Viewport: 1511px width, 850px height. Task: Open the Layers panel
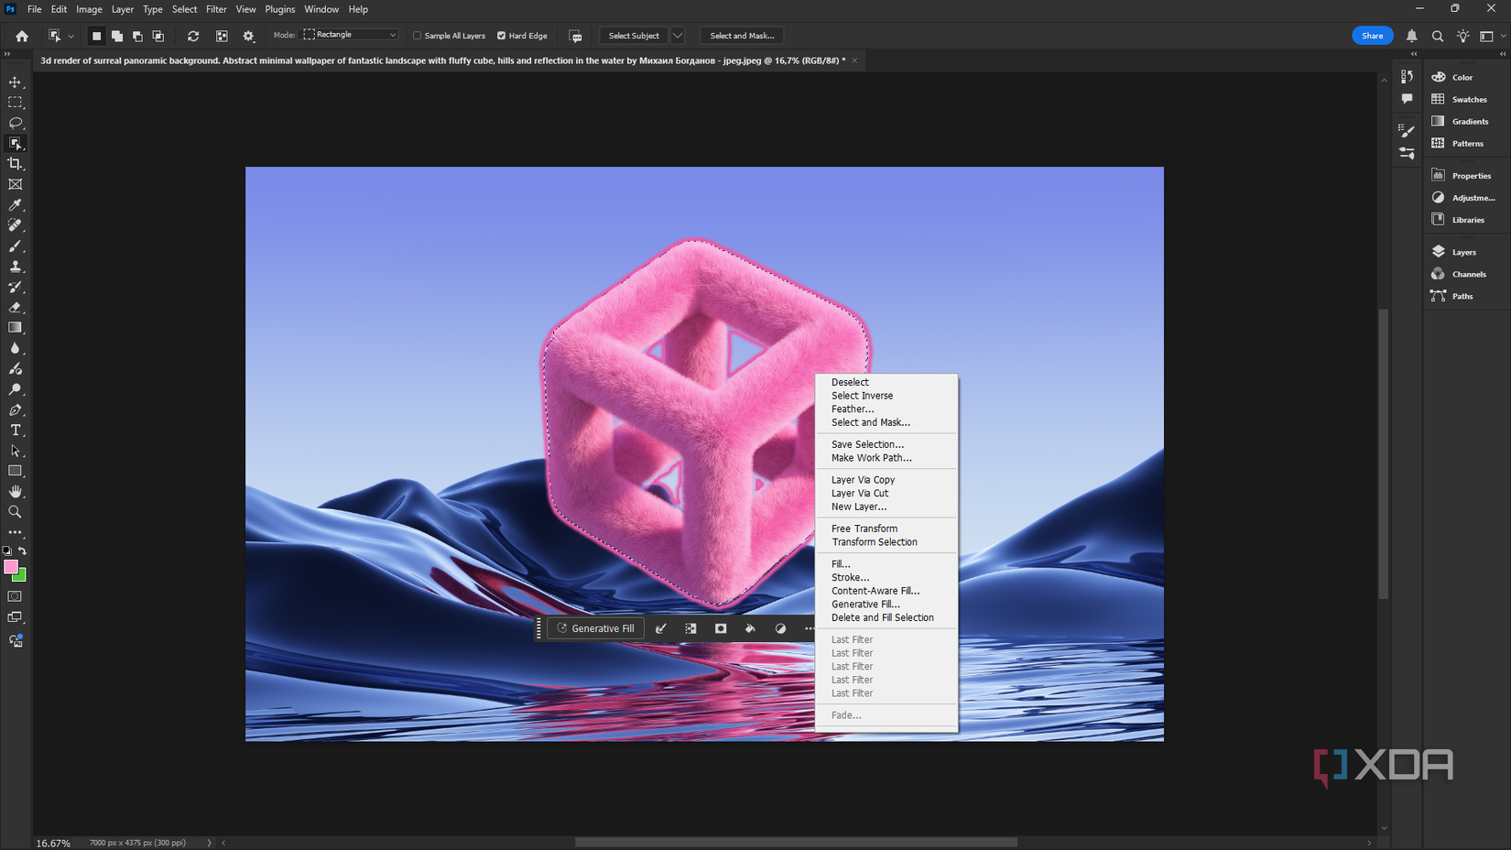coord(1463,252)
